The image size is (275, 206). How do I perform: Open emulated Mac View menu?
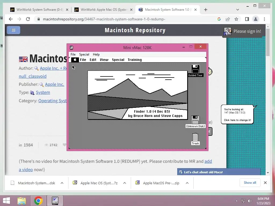coord(104,60)
